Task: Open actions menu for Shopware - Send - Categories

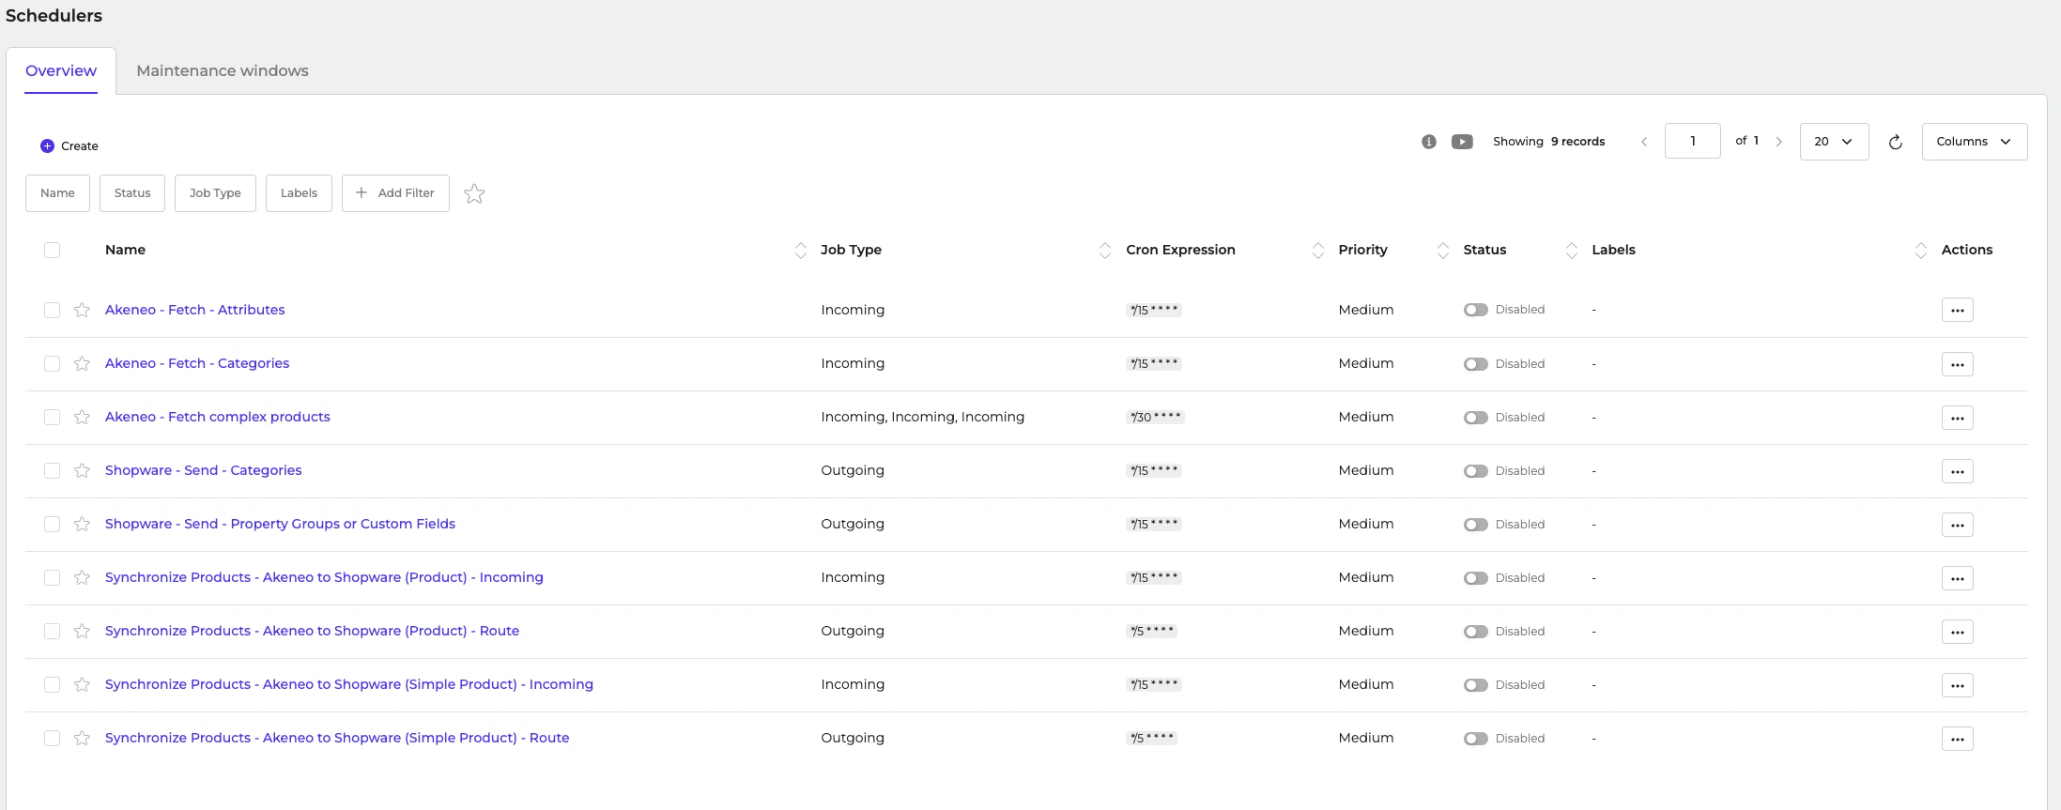Action: pyautogui.click(x=1957, y=470)
